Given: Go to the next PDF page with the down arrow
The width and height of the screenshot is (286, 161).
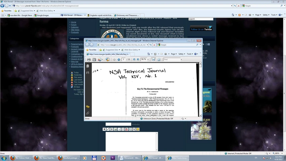Looking at the screenshot, I should (x=119, y=60).
